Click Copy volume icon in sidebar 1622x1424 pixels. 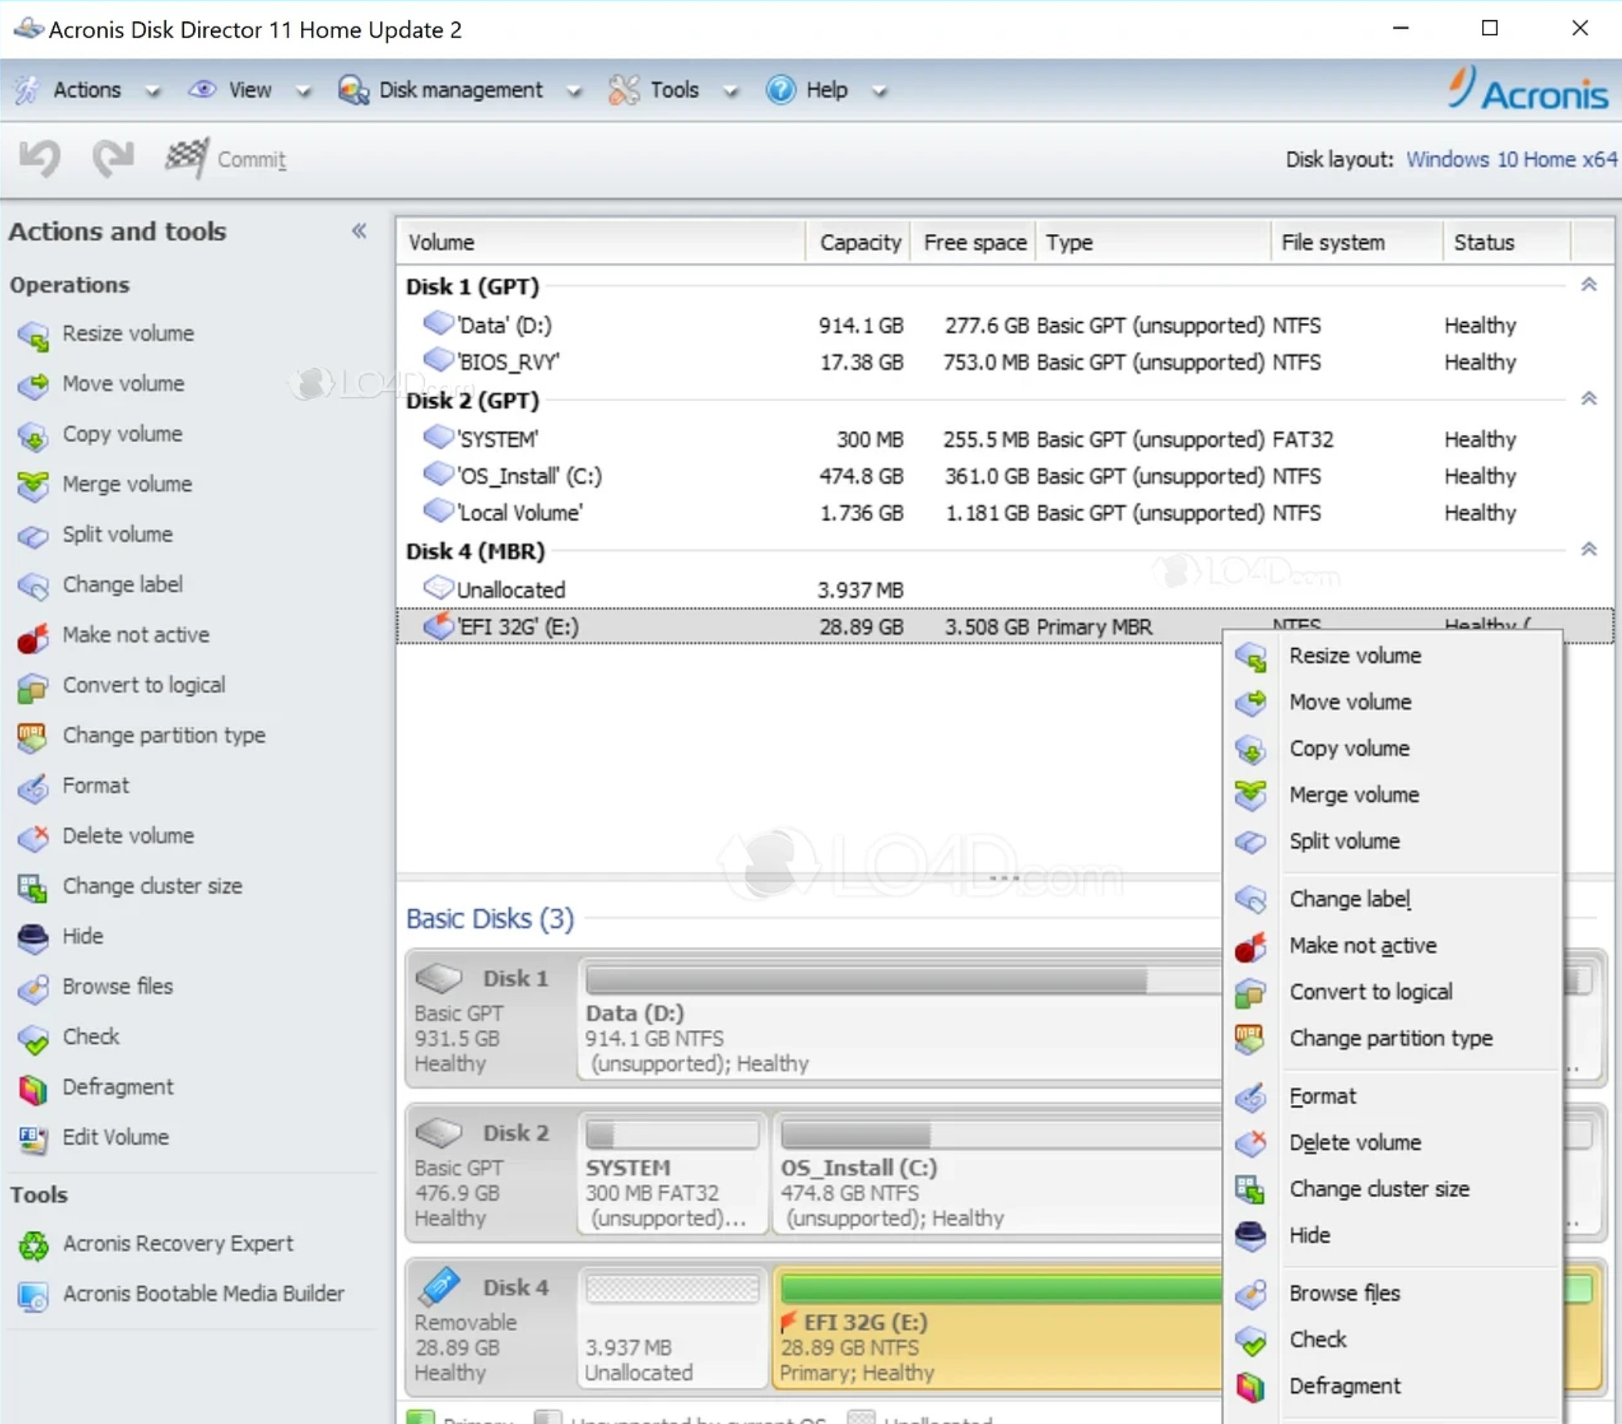(x=34, y=436)
